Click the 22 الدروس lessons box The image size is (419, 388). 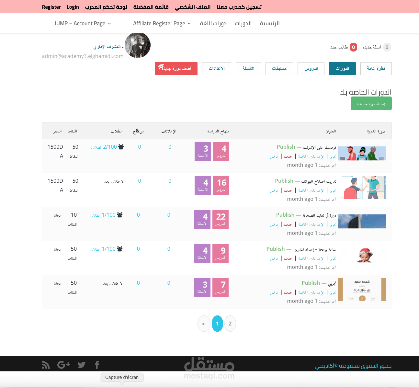(x=221, y=220)
